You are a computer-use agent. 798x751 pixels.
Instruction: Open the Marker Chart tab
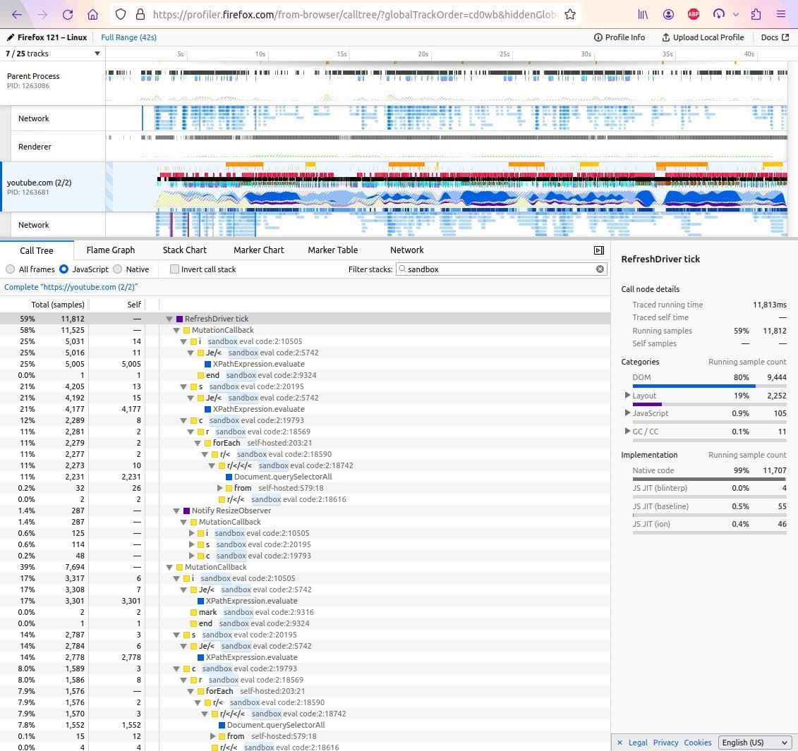pos(258,250)
